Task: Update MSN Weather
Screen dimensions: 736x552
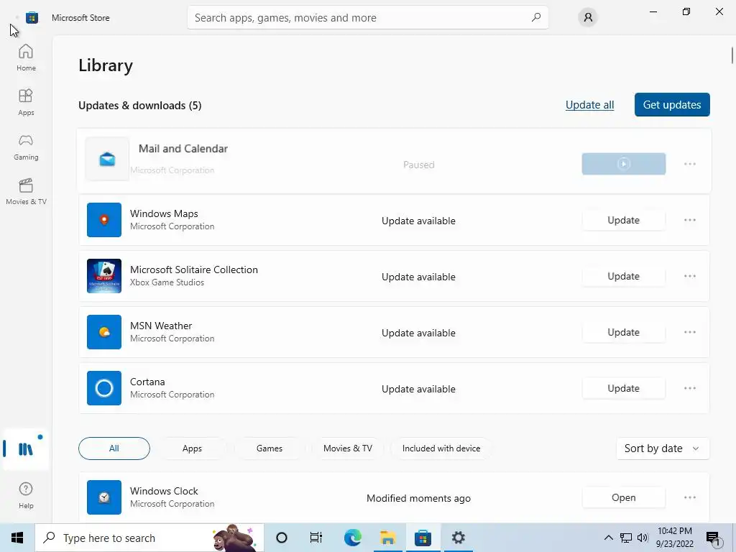Action: [x=623, y=332]
